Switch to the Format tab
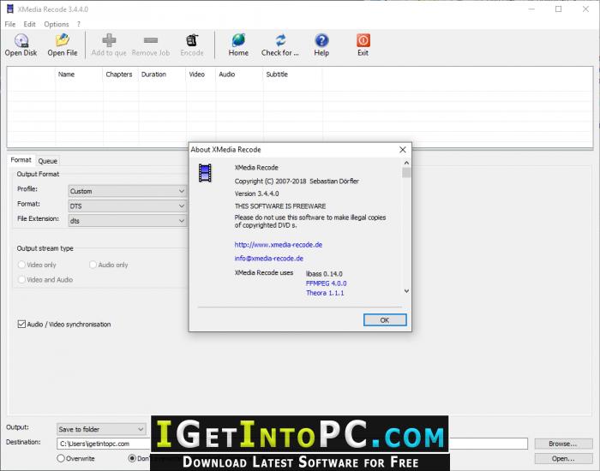600x471 pixels. [21, 160]
